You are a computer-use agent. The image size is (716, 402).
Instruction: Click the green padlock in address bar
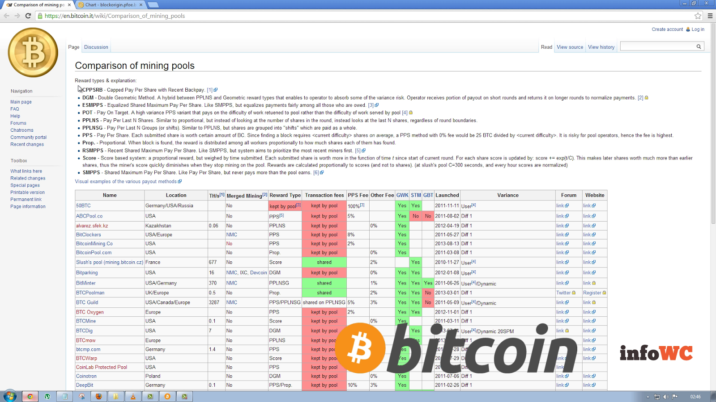[x=40, y=16]
